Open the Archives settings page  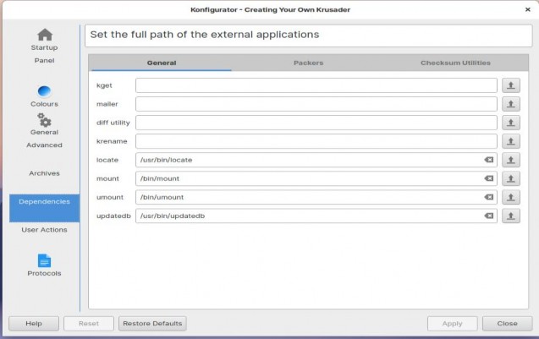tap(44, 173)
